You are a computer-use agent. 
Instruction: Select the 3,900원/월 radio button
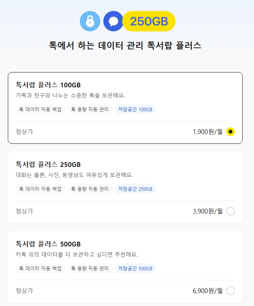[x=231, y=211]
